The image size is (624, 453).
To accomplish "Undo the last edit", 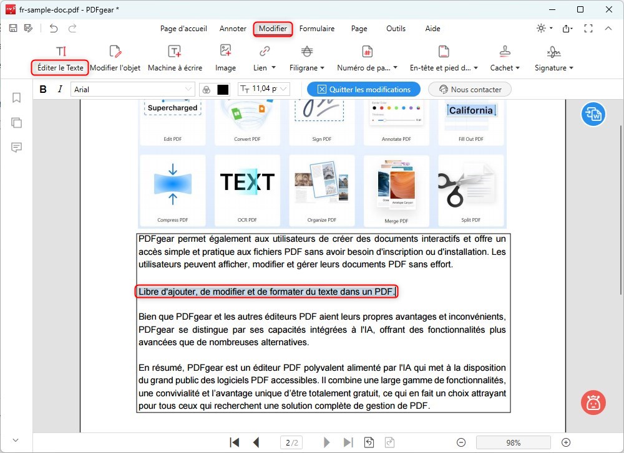I will click(x=54, y=28).
